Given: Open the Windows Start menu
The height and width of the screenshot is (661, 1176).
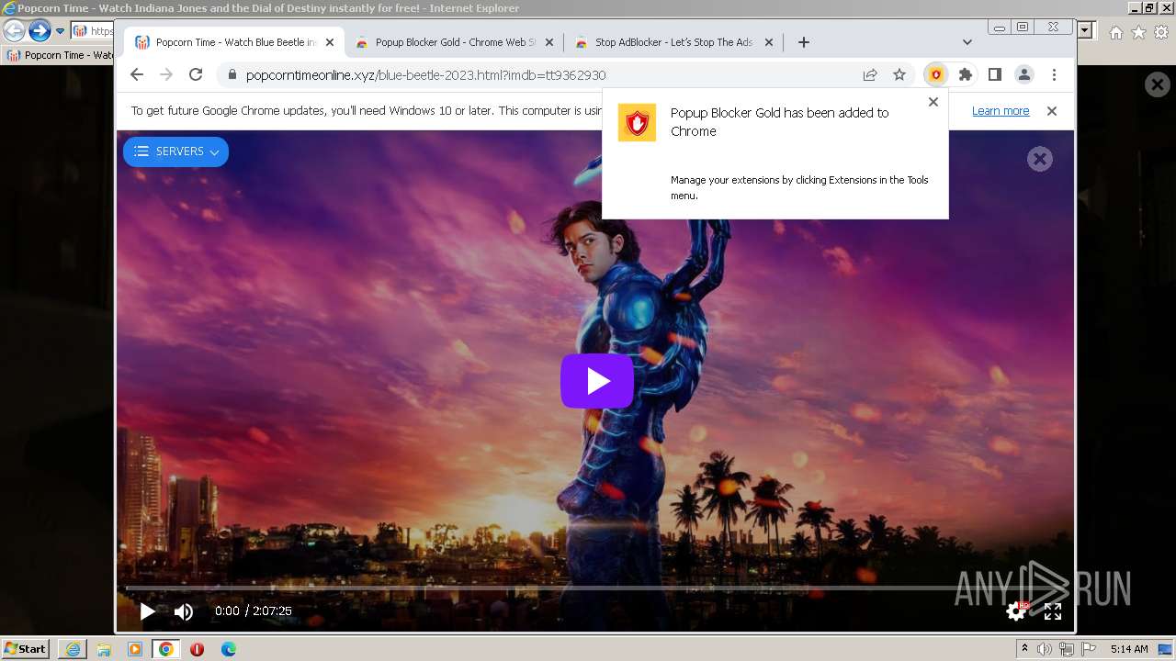Looking at the screenshot, I should coord(25,649).
